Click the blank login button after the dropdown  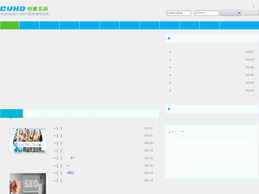[x=250, y=13]
